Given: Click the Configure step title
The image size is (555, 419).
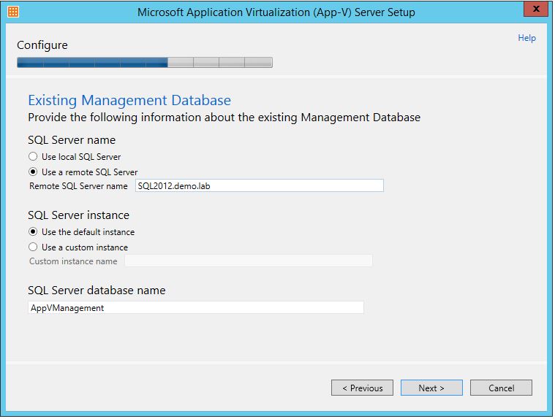Looking at the screenshot, I should [42, 45].
